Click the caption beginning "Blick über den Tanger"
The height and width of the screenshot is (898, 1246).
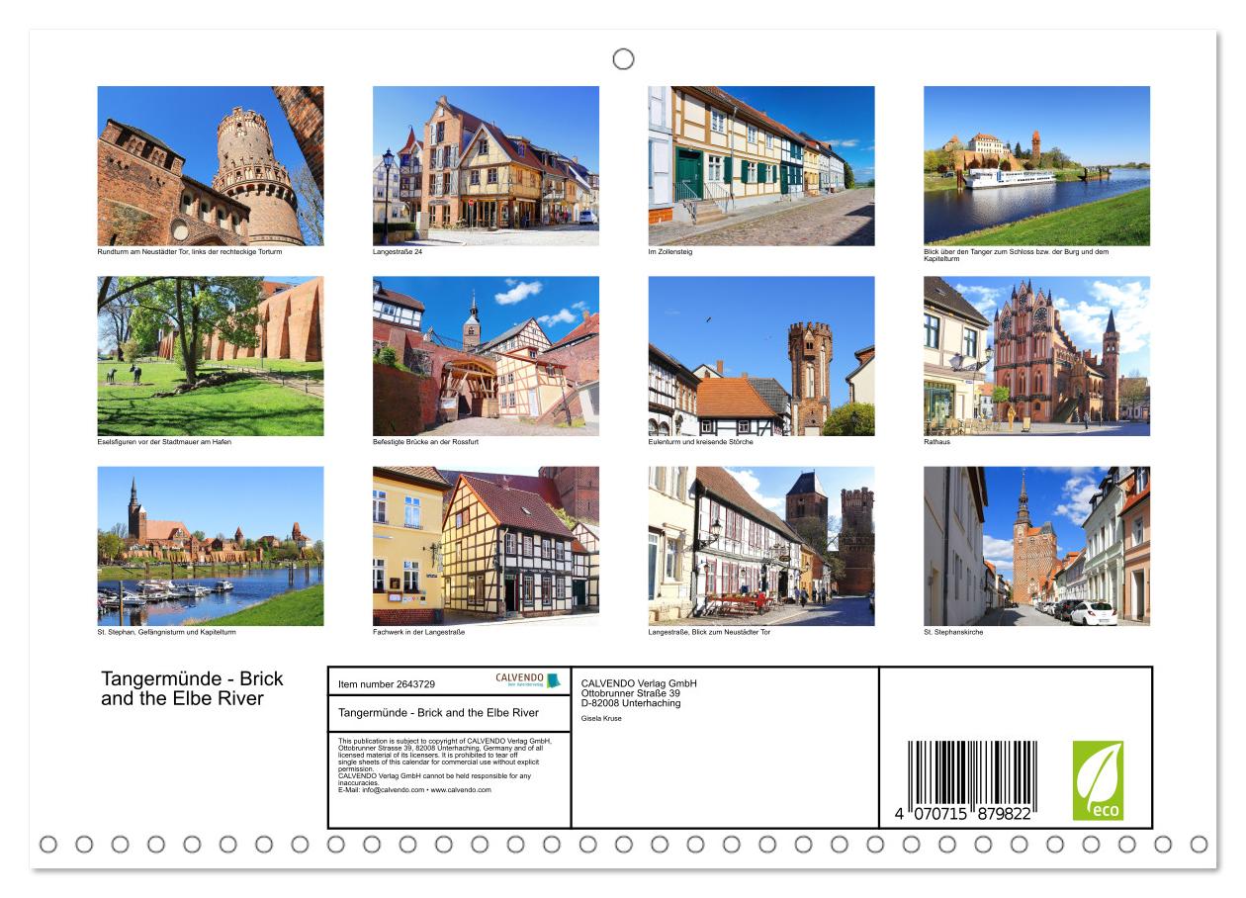point(1017,255)
